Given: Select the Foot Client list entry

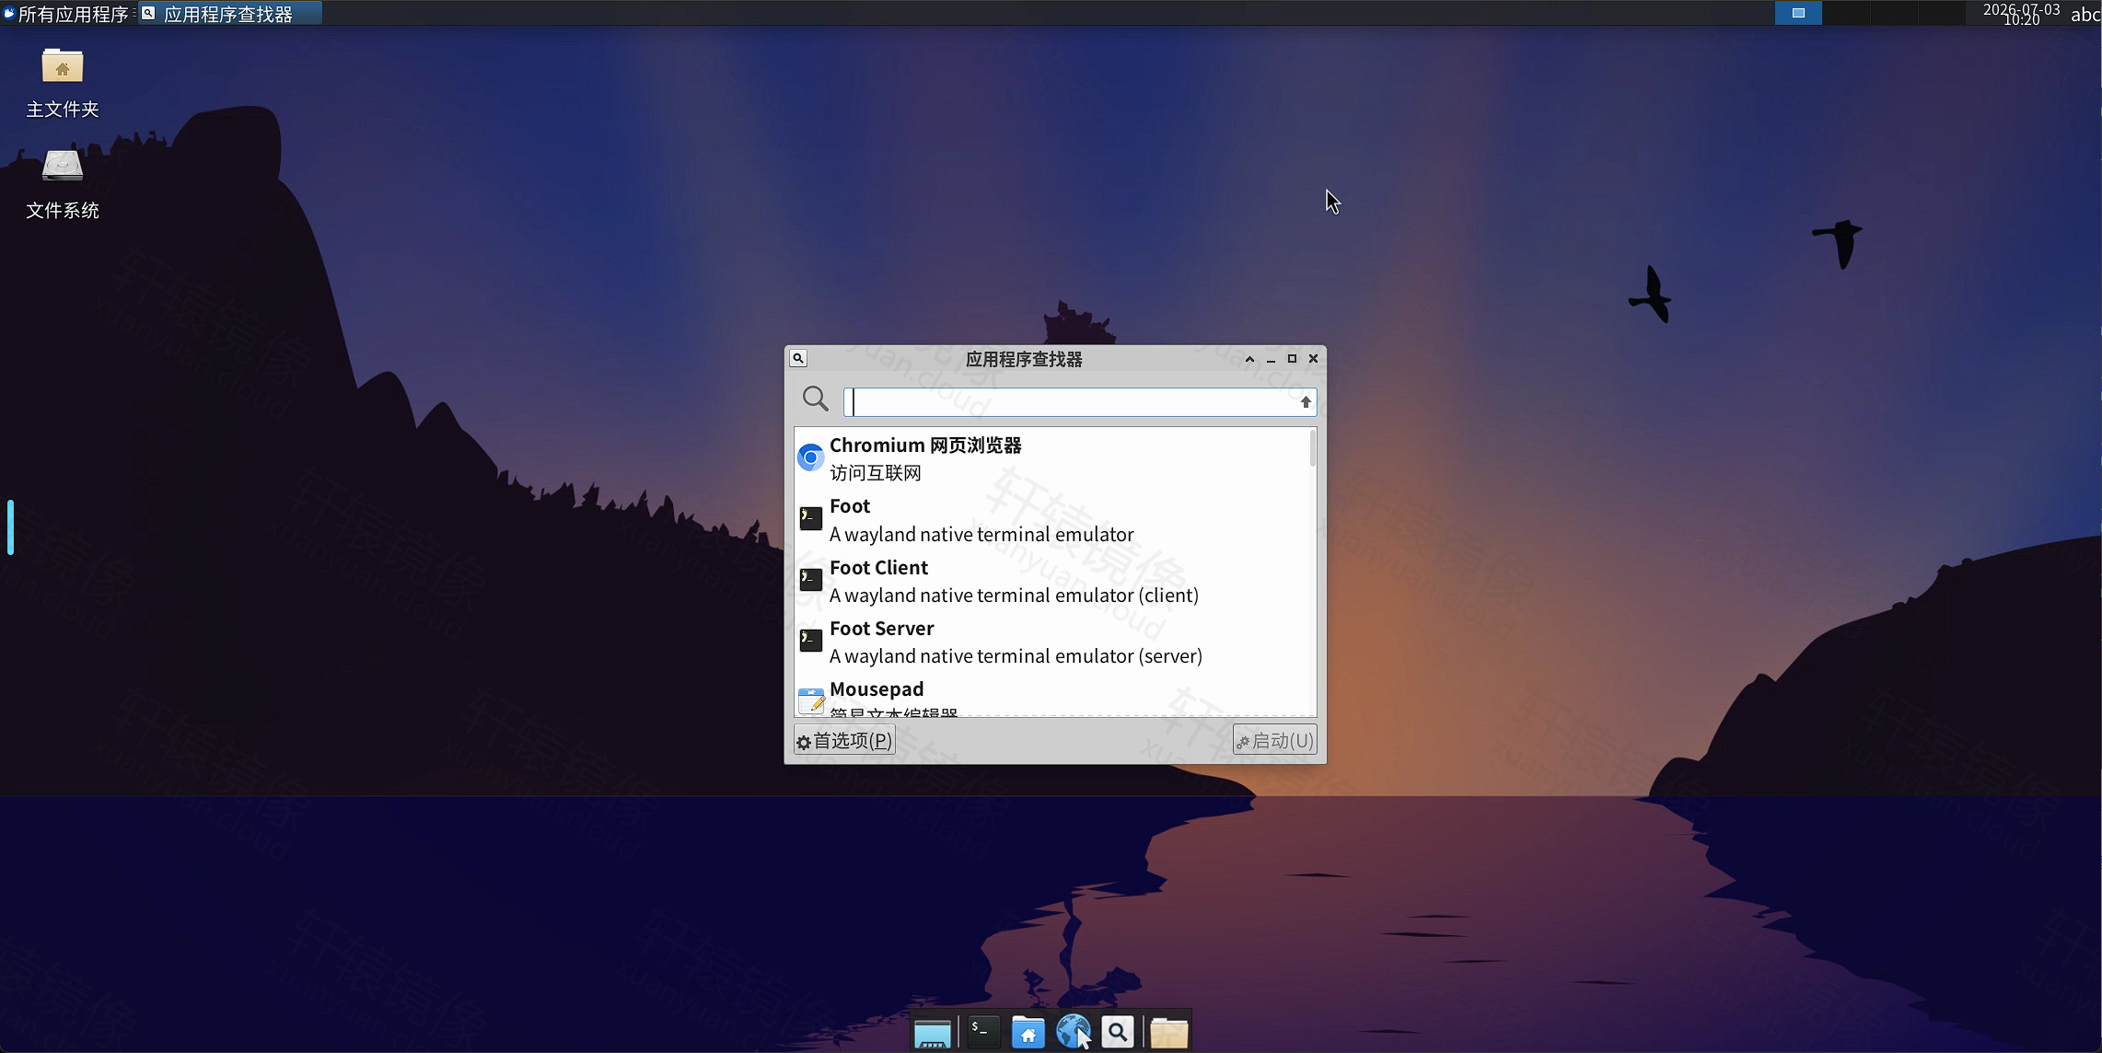Looking at the screenshot, I should [1051, 581].
